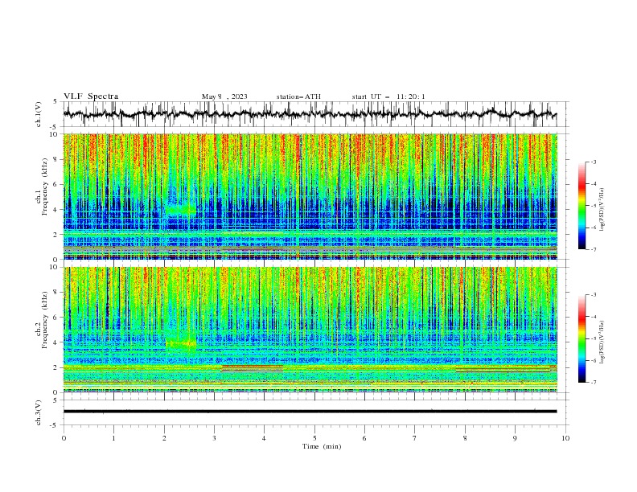Click the "7" tick on the time axis
This screenshot has width=637, height=492.
[x=415, y=438]
